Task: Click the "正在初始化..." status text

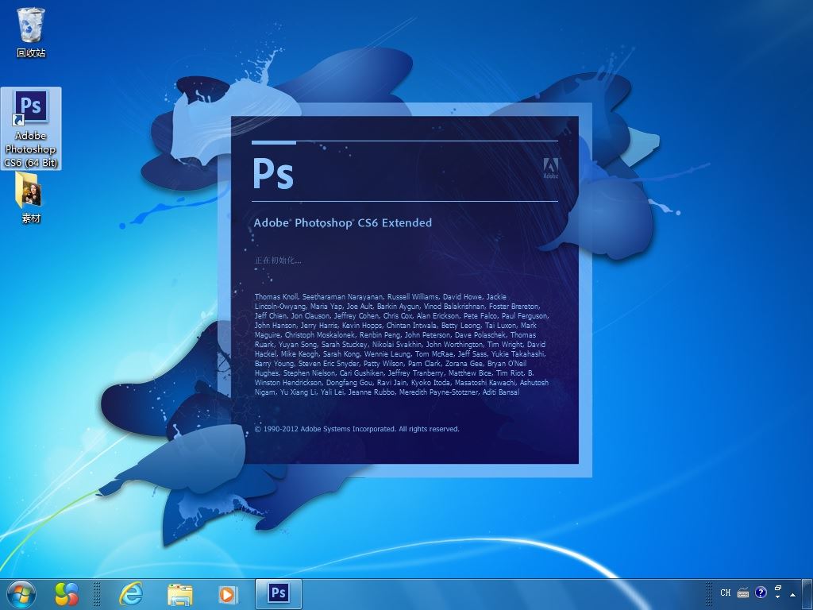Action: click(278, 261)
